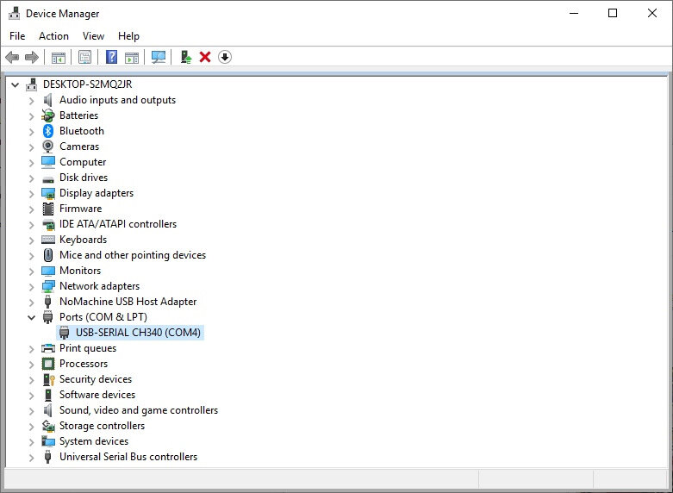The width and height of the screenshot is (673, 493).
Task: Open the Properties toolbar icon
Action: tap(85, 57)
